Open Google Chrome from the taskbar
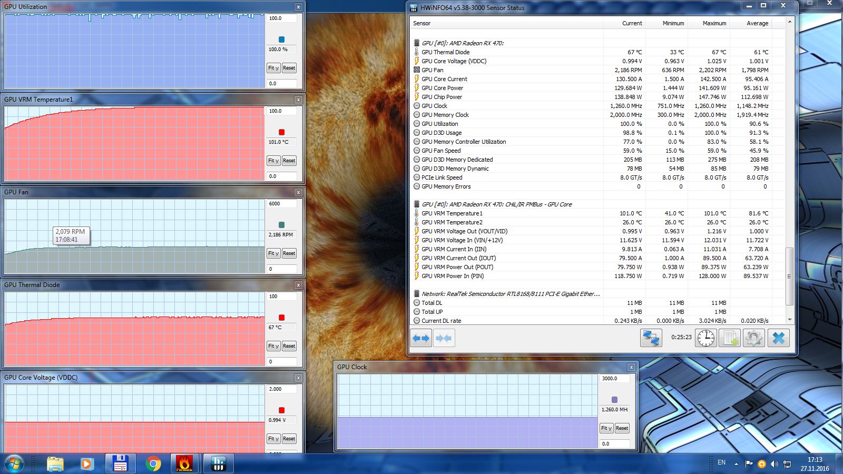Viewport: 843px width, 474px height. coord(153,463)
